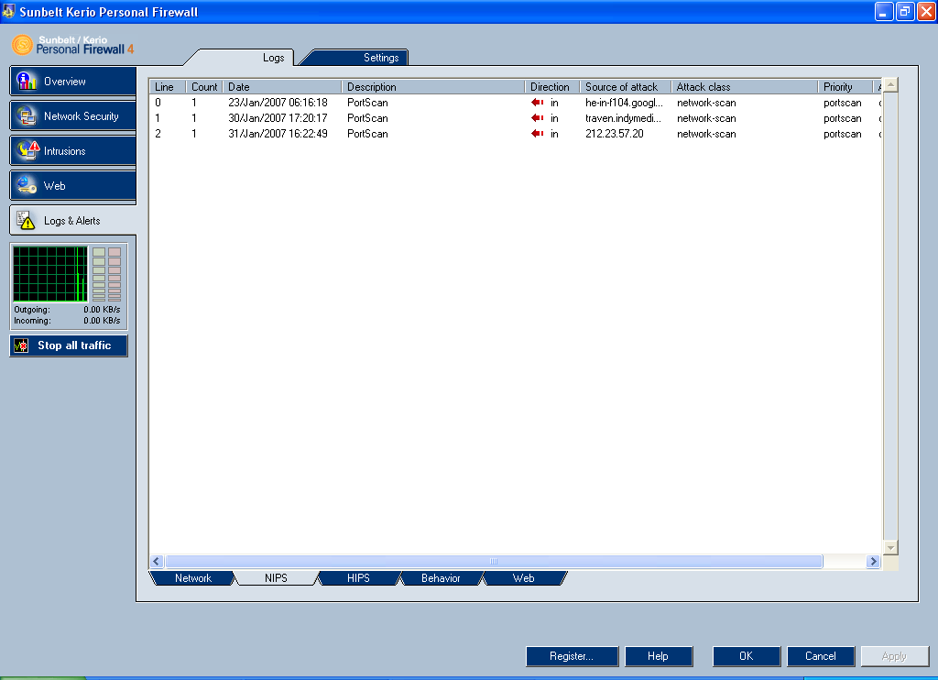
Task: Click the Overview sidebar icon
Action: click(x=27, y=82)
